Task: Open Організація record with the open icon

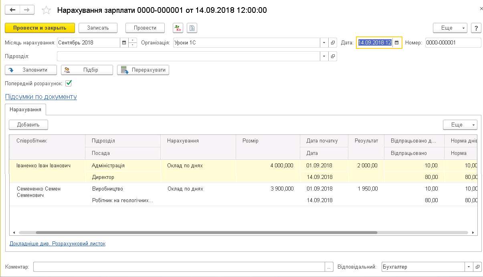Action: [333, 42]
